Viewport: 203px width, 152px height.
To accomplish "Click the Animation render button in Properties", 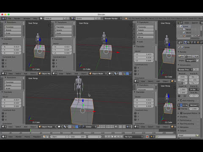I will pyautogui.click(x=188, y=57).
